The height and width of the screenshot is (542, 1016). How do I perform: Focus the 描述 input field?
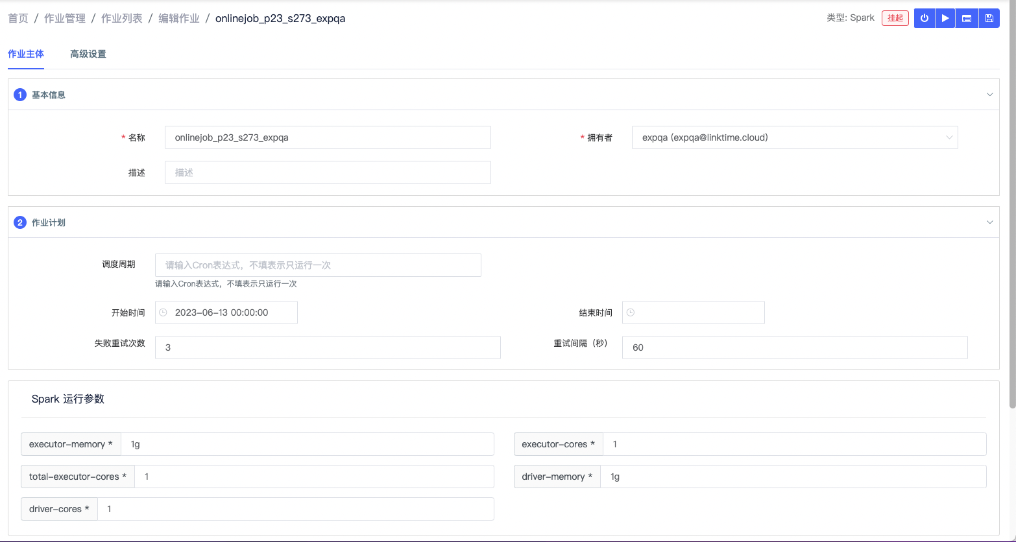click(x=328, y=172)
